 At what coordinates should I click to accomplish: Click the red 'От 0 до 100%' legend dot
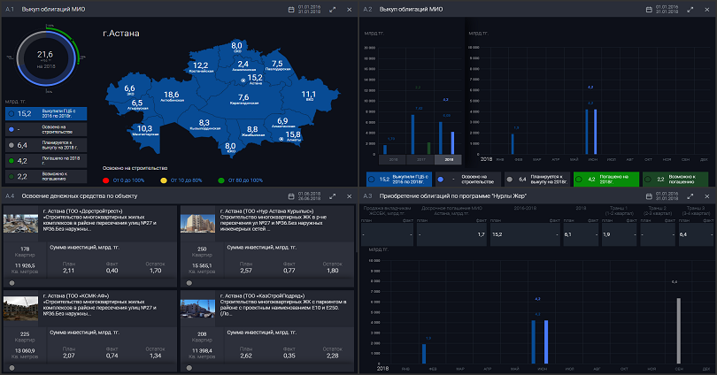106,180
